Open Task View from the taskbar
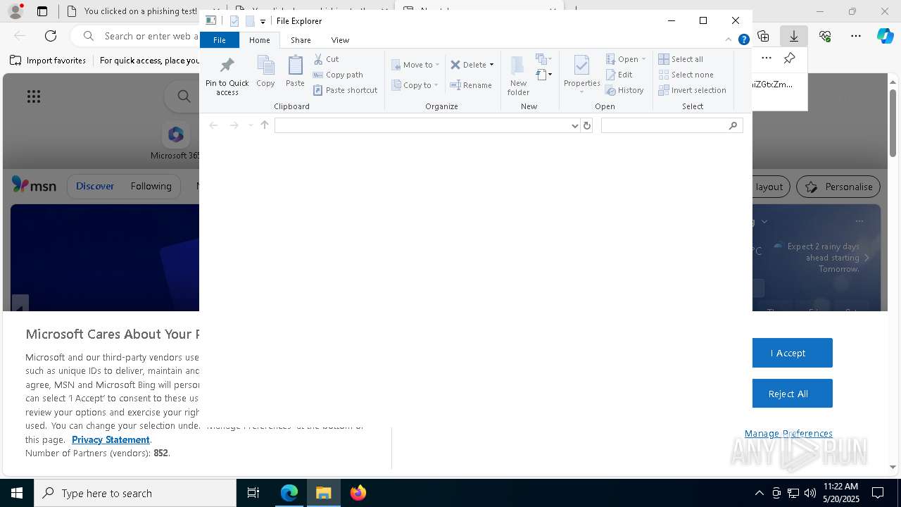This screenshot has height=507, width=901. [x=253, y=493]
